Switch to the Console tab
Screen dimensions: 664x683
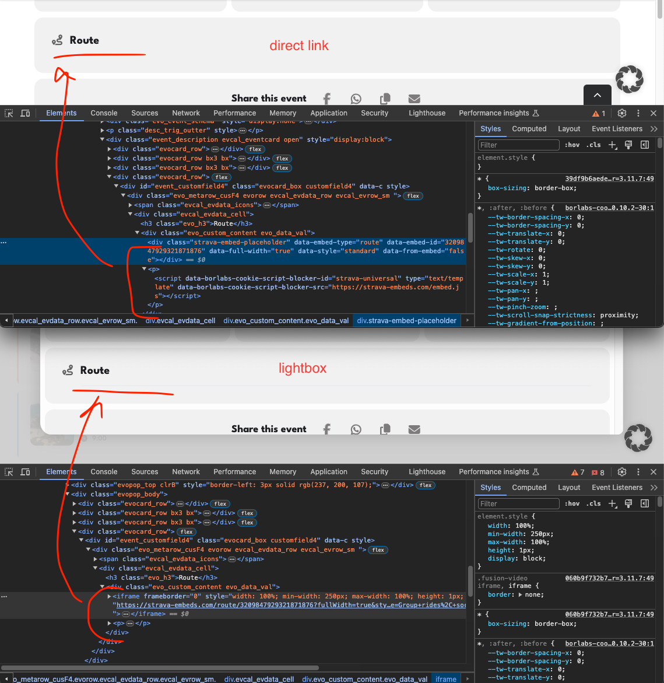[x=104, y=113]
